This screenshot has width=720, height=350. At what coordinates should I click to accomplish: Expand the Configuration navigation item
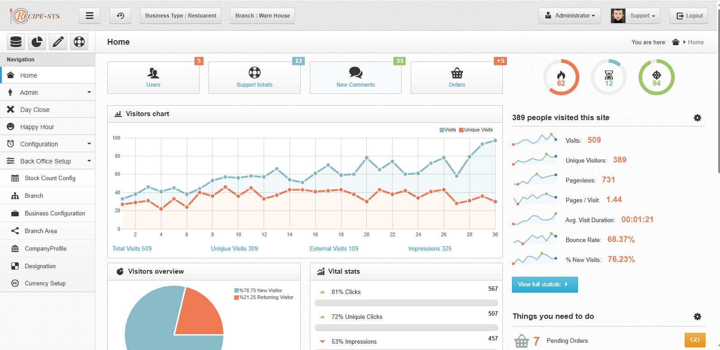point(47,144)
